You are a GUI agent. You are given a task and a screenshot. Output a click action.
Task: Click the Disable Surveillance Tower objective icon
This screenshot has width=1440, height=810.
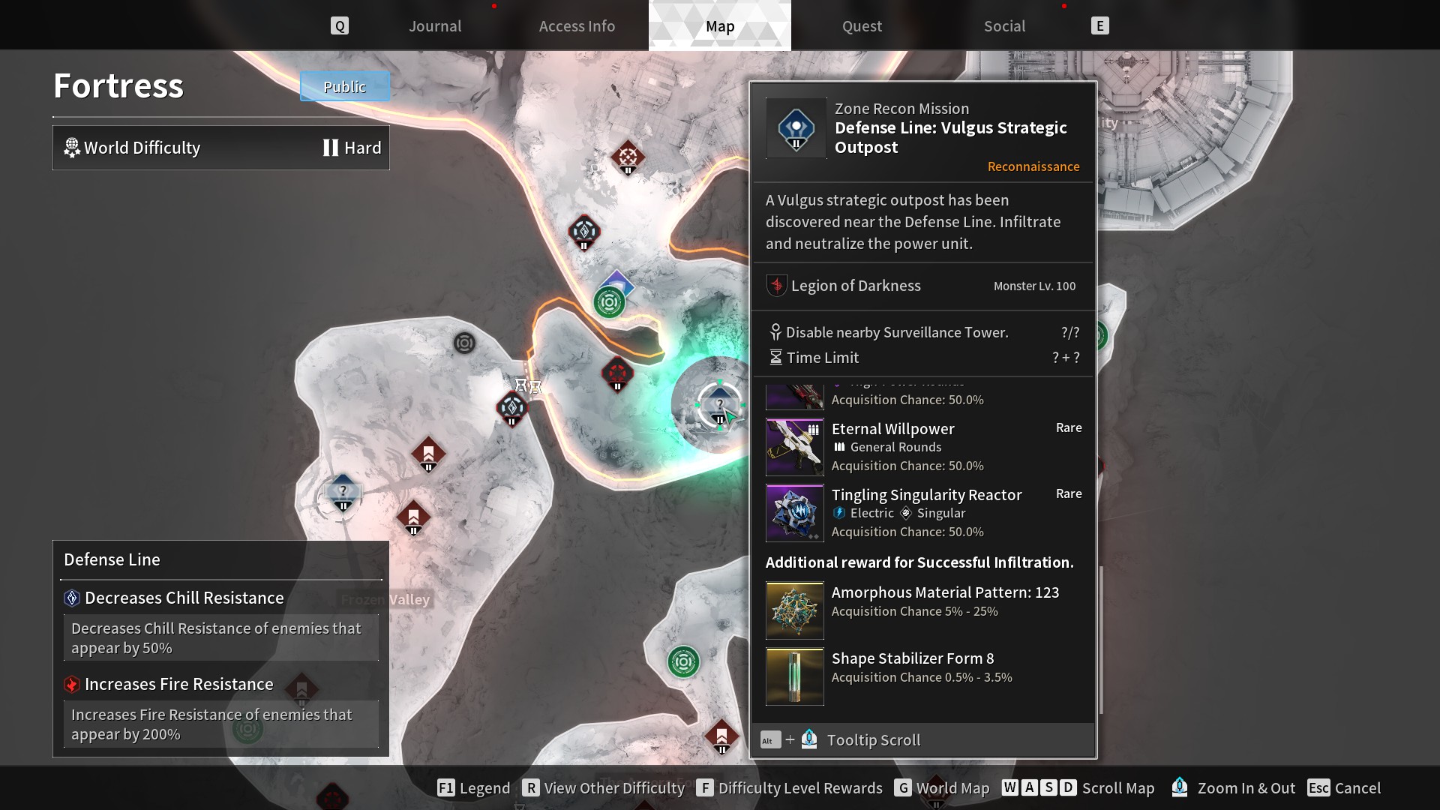[x=775, y=331]
